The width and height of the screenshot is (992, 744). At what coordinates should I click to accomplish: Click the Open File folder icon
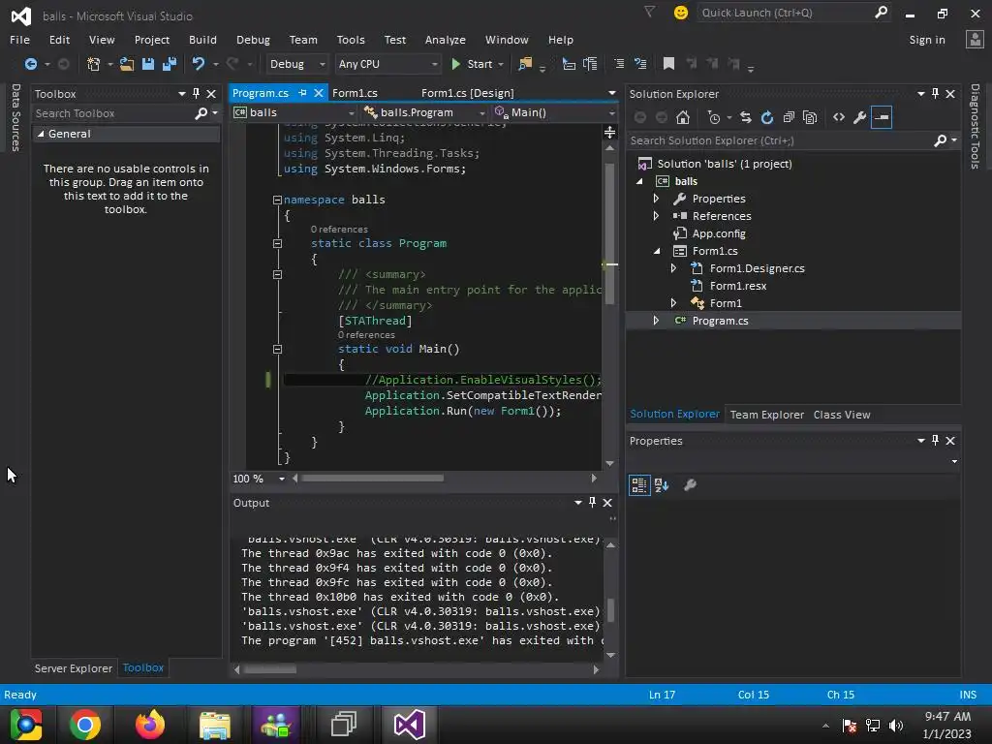tap(127, 64)
